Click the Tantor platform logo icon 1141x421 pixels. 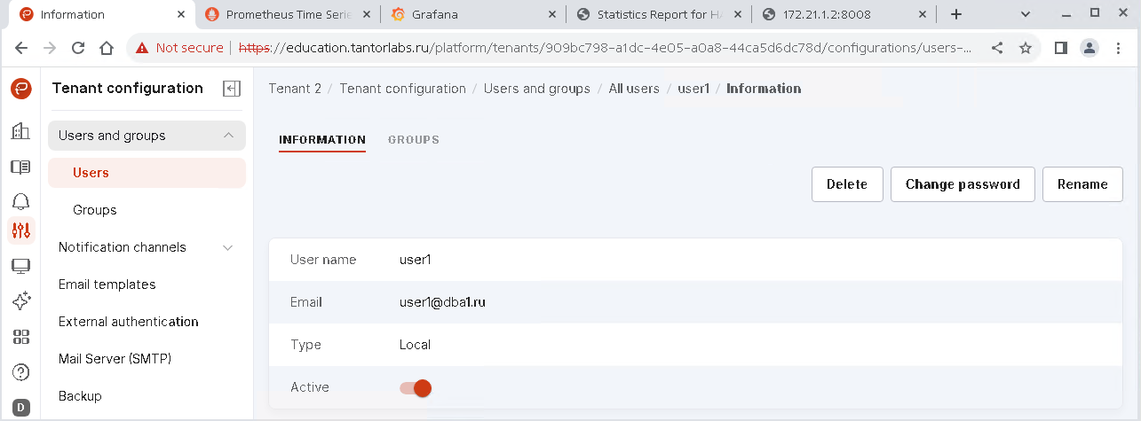tap(21, 89)
